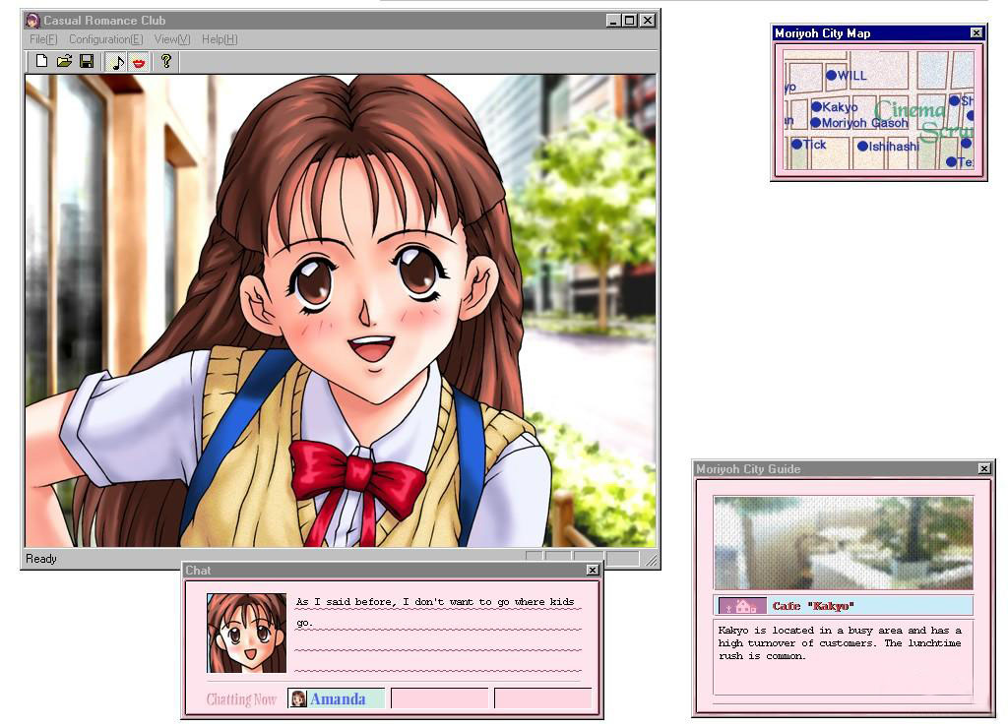Open the Configuration menu
The width and height of the screenshot is (1008, 728).
click(x=105, y=39)
